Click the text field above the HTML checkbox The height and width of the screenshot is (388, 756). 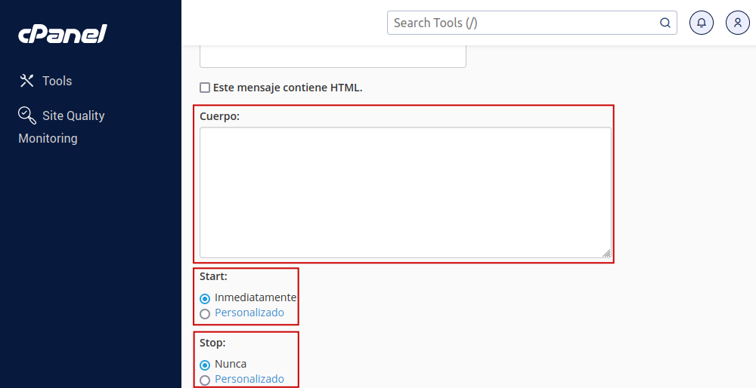[333, 57]
